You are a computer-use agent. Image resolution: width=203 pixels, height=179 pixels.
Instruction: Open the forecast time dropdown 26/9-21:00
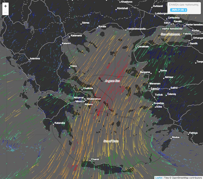pyautogui.click(x=179, y=10)
